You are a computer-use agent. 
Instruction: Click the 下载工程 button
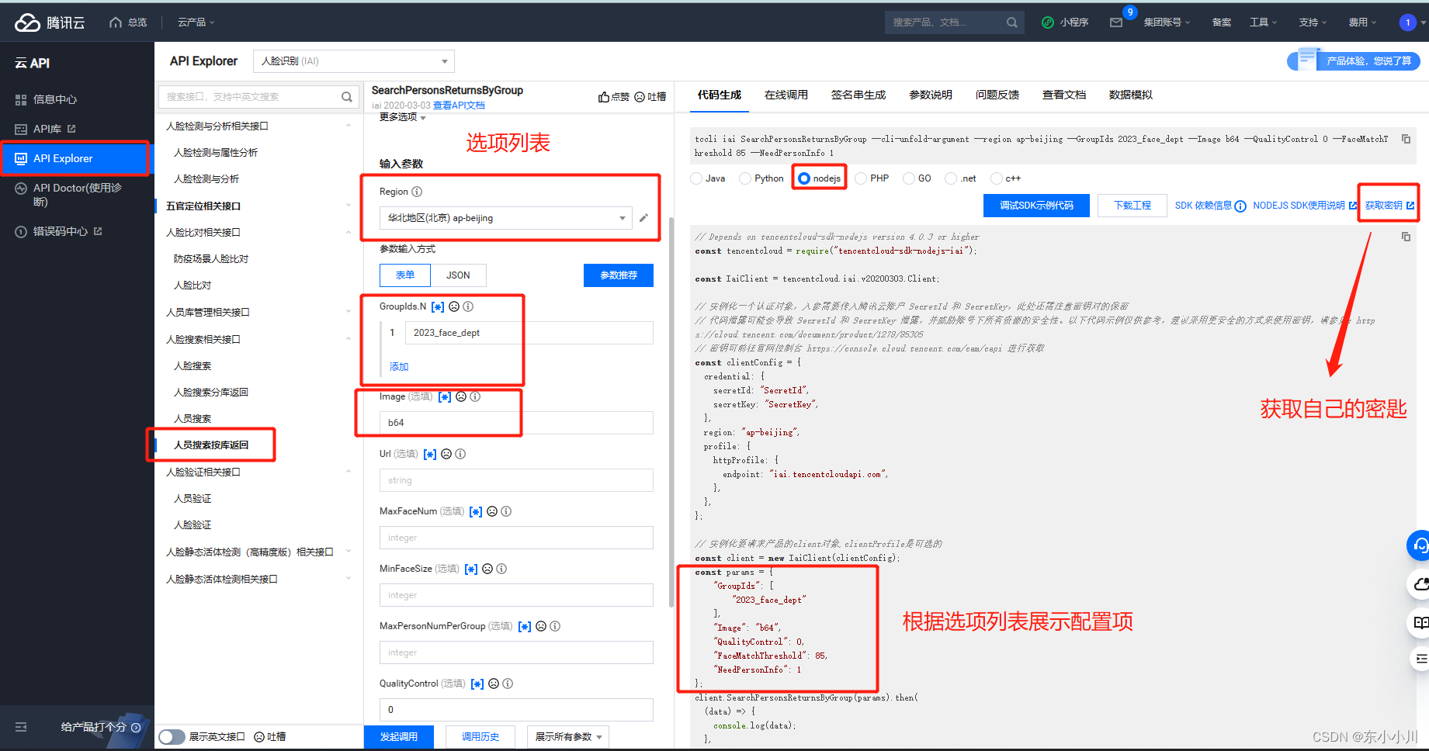click(x=1132, y=206)
